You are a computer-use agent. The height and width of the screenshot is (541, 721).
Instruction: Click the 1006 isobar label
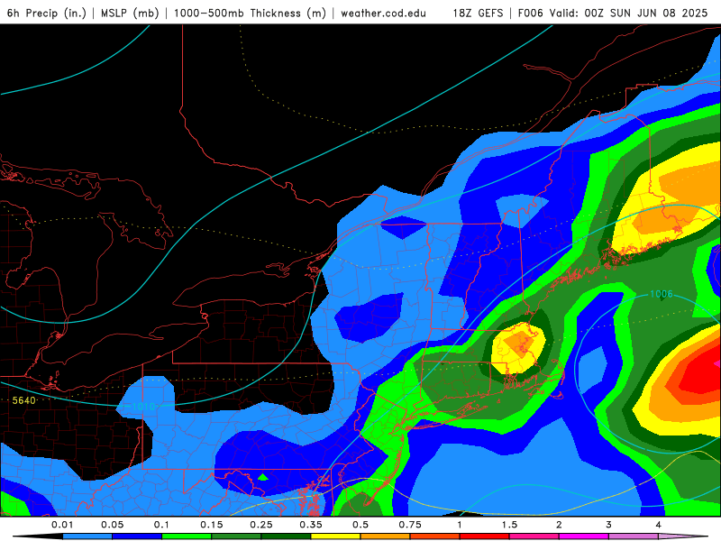tap(662, 294)
